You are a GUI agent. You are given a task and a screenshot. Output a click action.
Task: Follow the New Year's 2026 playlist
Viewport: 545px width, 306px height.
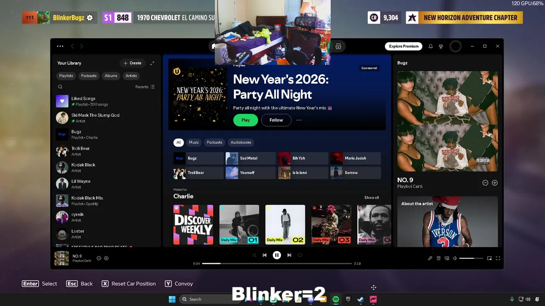(x=276, y=120)
